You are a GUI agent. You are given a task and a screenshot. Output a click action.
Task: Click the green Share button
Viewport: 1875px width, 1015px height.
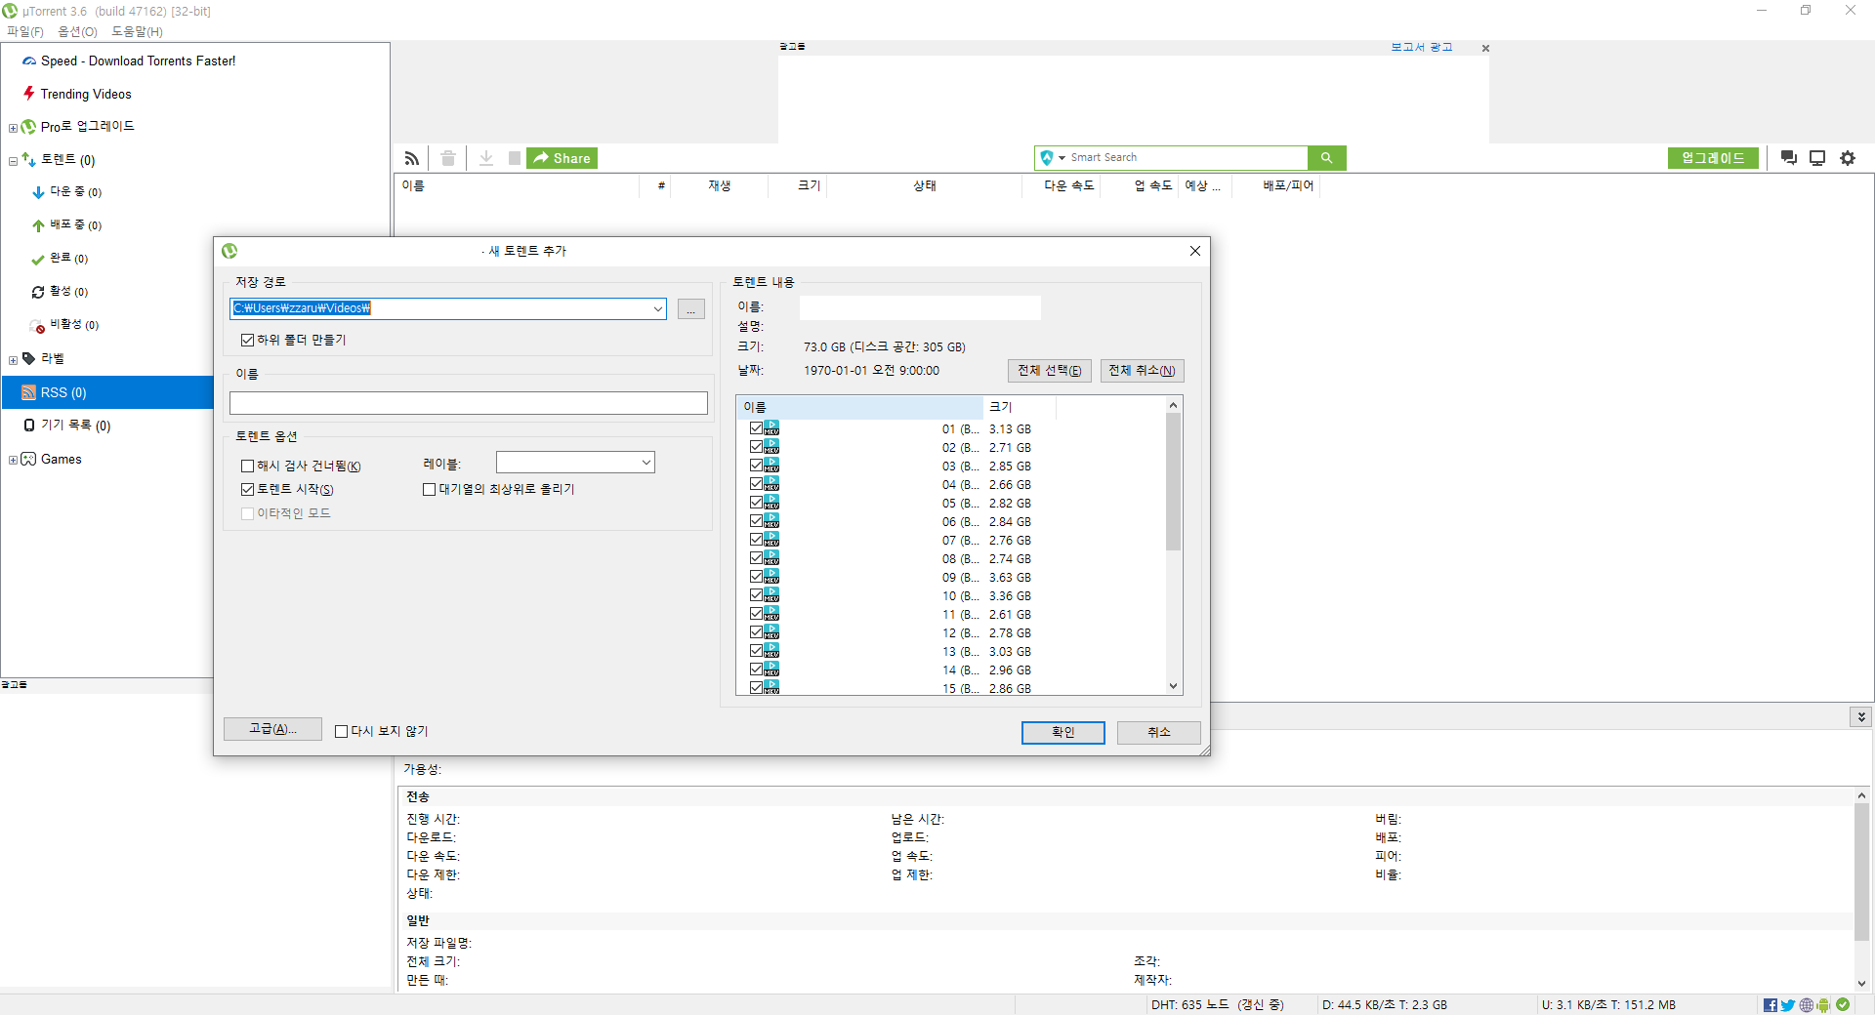pos(562,158)
